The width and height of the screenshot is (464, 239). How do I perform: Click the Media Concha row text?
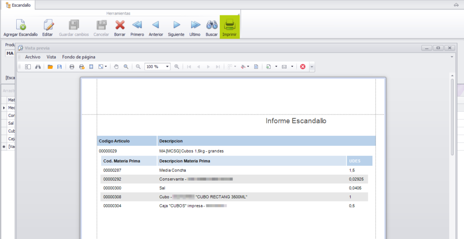point(173,170)
